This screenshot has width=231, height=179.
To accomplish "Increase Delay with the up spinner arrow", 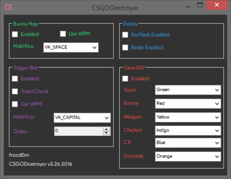I will tap(106, 129).
